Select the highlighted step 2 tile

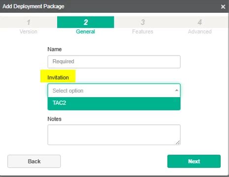[86, 22]
